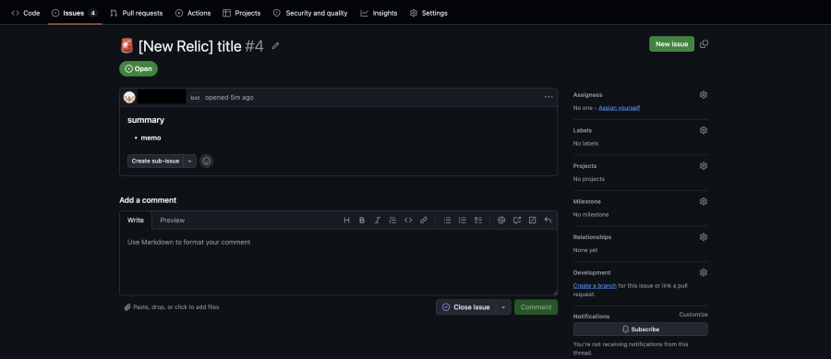Image resolution: width=831 pixels, height=359 pixels.
Task: Add an emoji reaction to the issue
Action: tap(207, 161)
